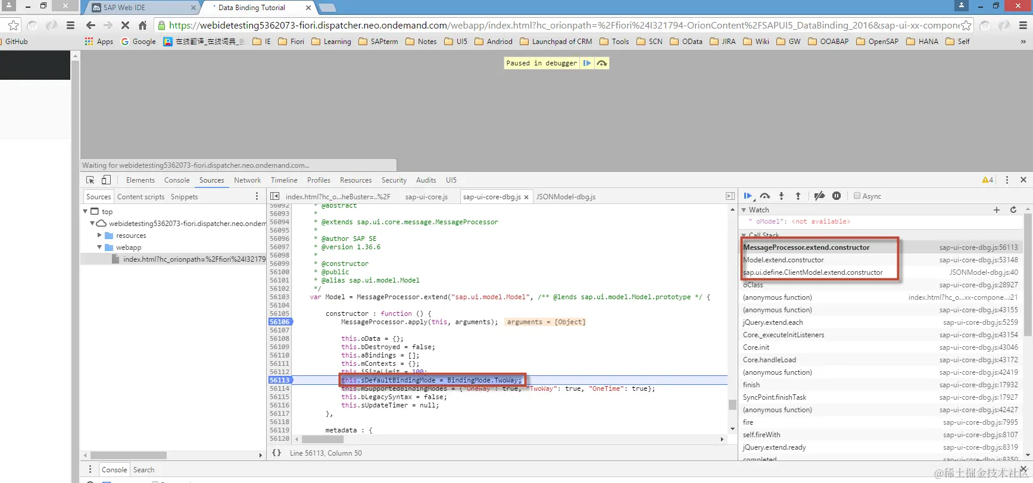
Task: Collapse the webidetesting domain node
Action: point(92,224)
